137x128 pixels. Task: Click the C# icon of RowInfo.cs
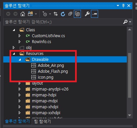(28, 42)
